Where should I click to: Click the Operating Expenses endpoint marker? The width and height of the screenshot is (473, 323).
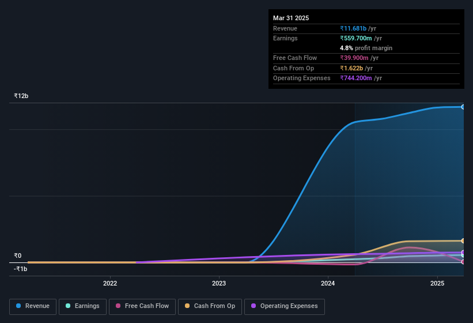pyautogui.click(x=463, y=253)
